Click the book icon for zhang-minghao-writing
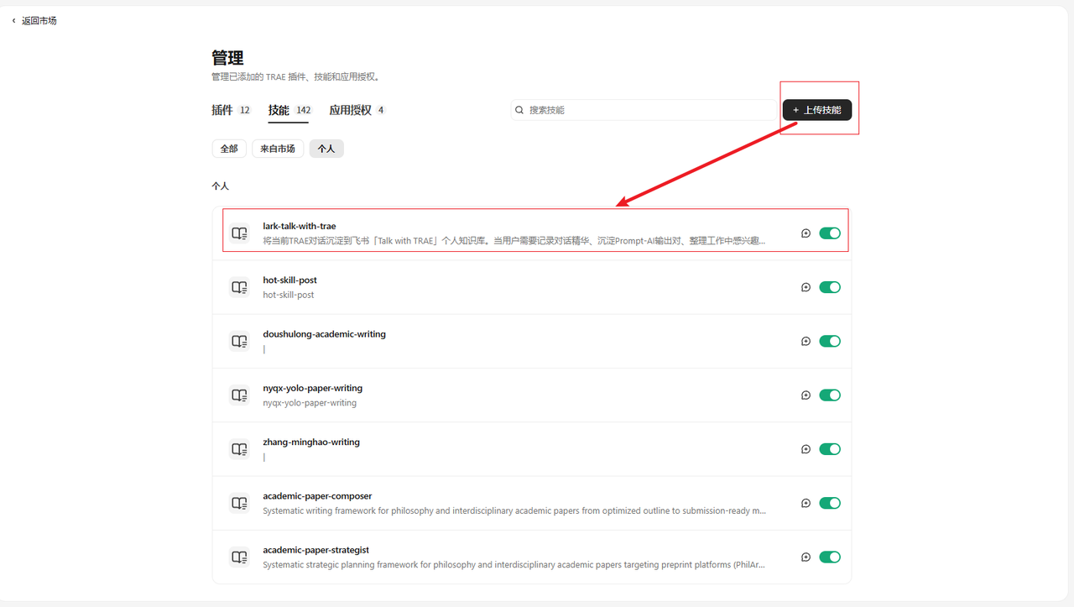1074x607 pixels. [x=240, y=449]
